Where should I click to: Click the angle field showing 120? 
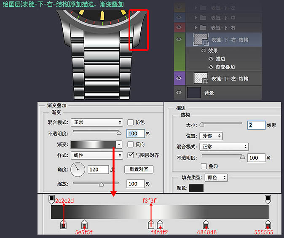98,169
